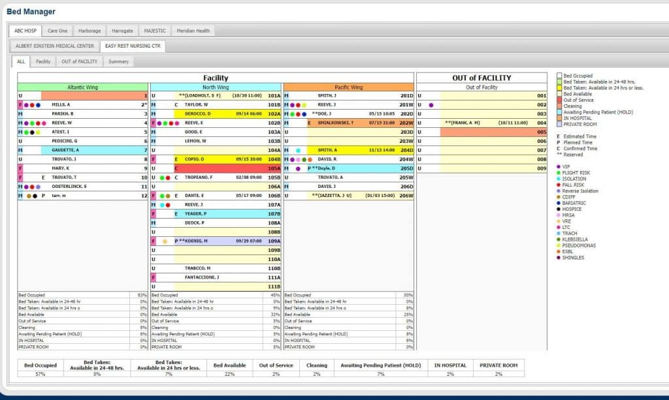Image resolution: width=669 pixels, height=400 pixels.
Task: Click the VIP indicator in the legend
Action: 558,166
